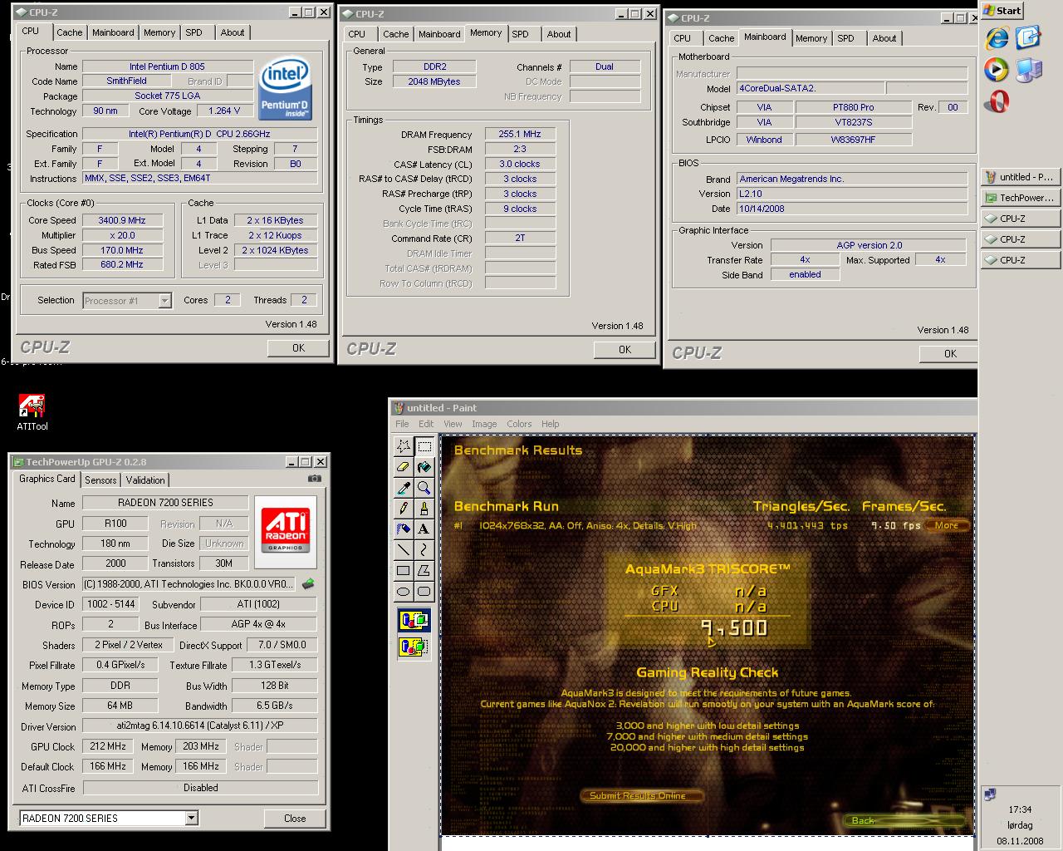Open the About tab in middle CPU-Z window
1063x851 pixels.
[559, 34]
